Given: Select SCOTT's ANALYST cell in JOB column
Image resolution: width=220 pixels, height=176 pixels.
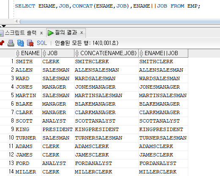Looking at the screenshot, I should coord(58,121).
